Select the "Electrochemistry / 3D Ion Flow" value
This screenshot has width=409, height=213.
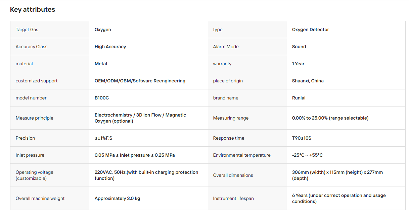tap(140, 118)
